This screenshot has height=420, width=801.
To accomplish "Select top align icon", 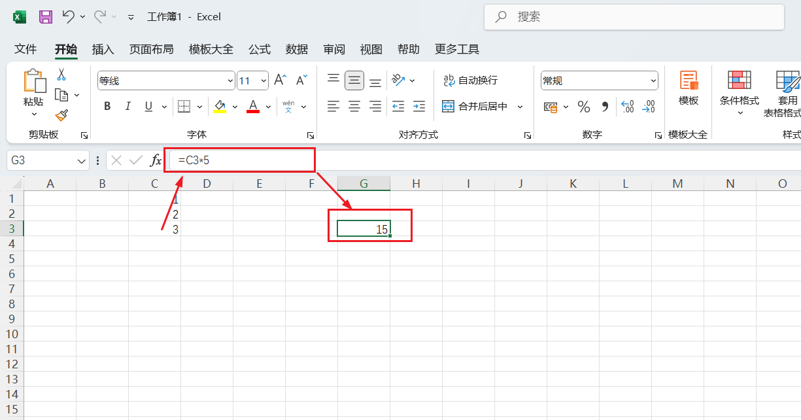I will (333, 80).
